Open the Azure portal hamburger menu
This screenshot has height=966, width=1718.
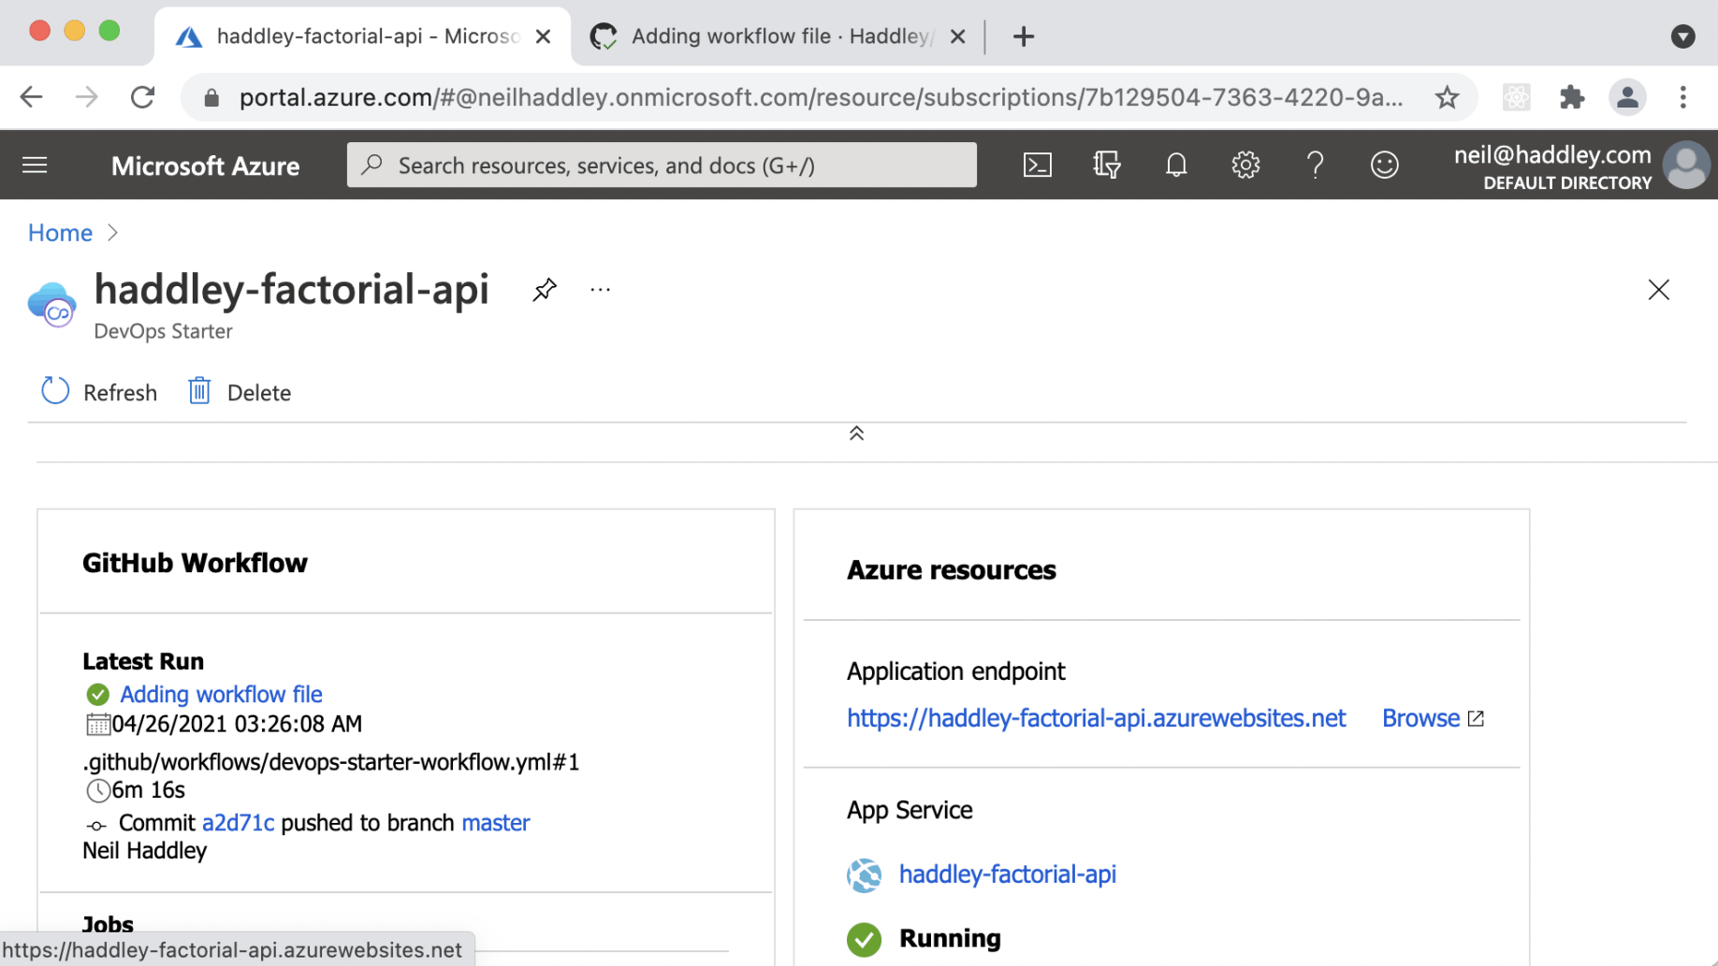tap(35, 166)
